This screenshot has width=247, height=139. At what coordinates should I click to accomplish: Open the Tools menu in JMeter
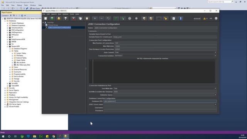pos(72,14)
